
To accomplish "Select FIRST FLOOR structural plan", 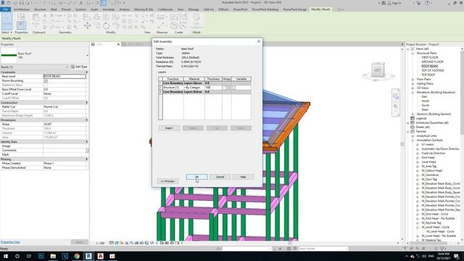I will click(430, 57).
